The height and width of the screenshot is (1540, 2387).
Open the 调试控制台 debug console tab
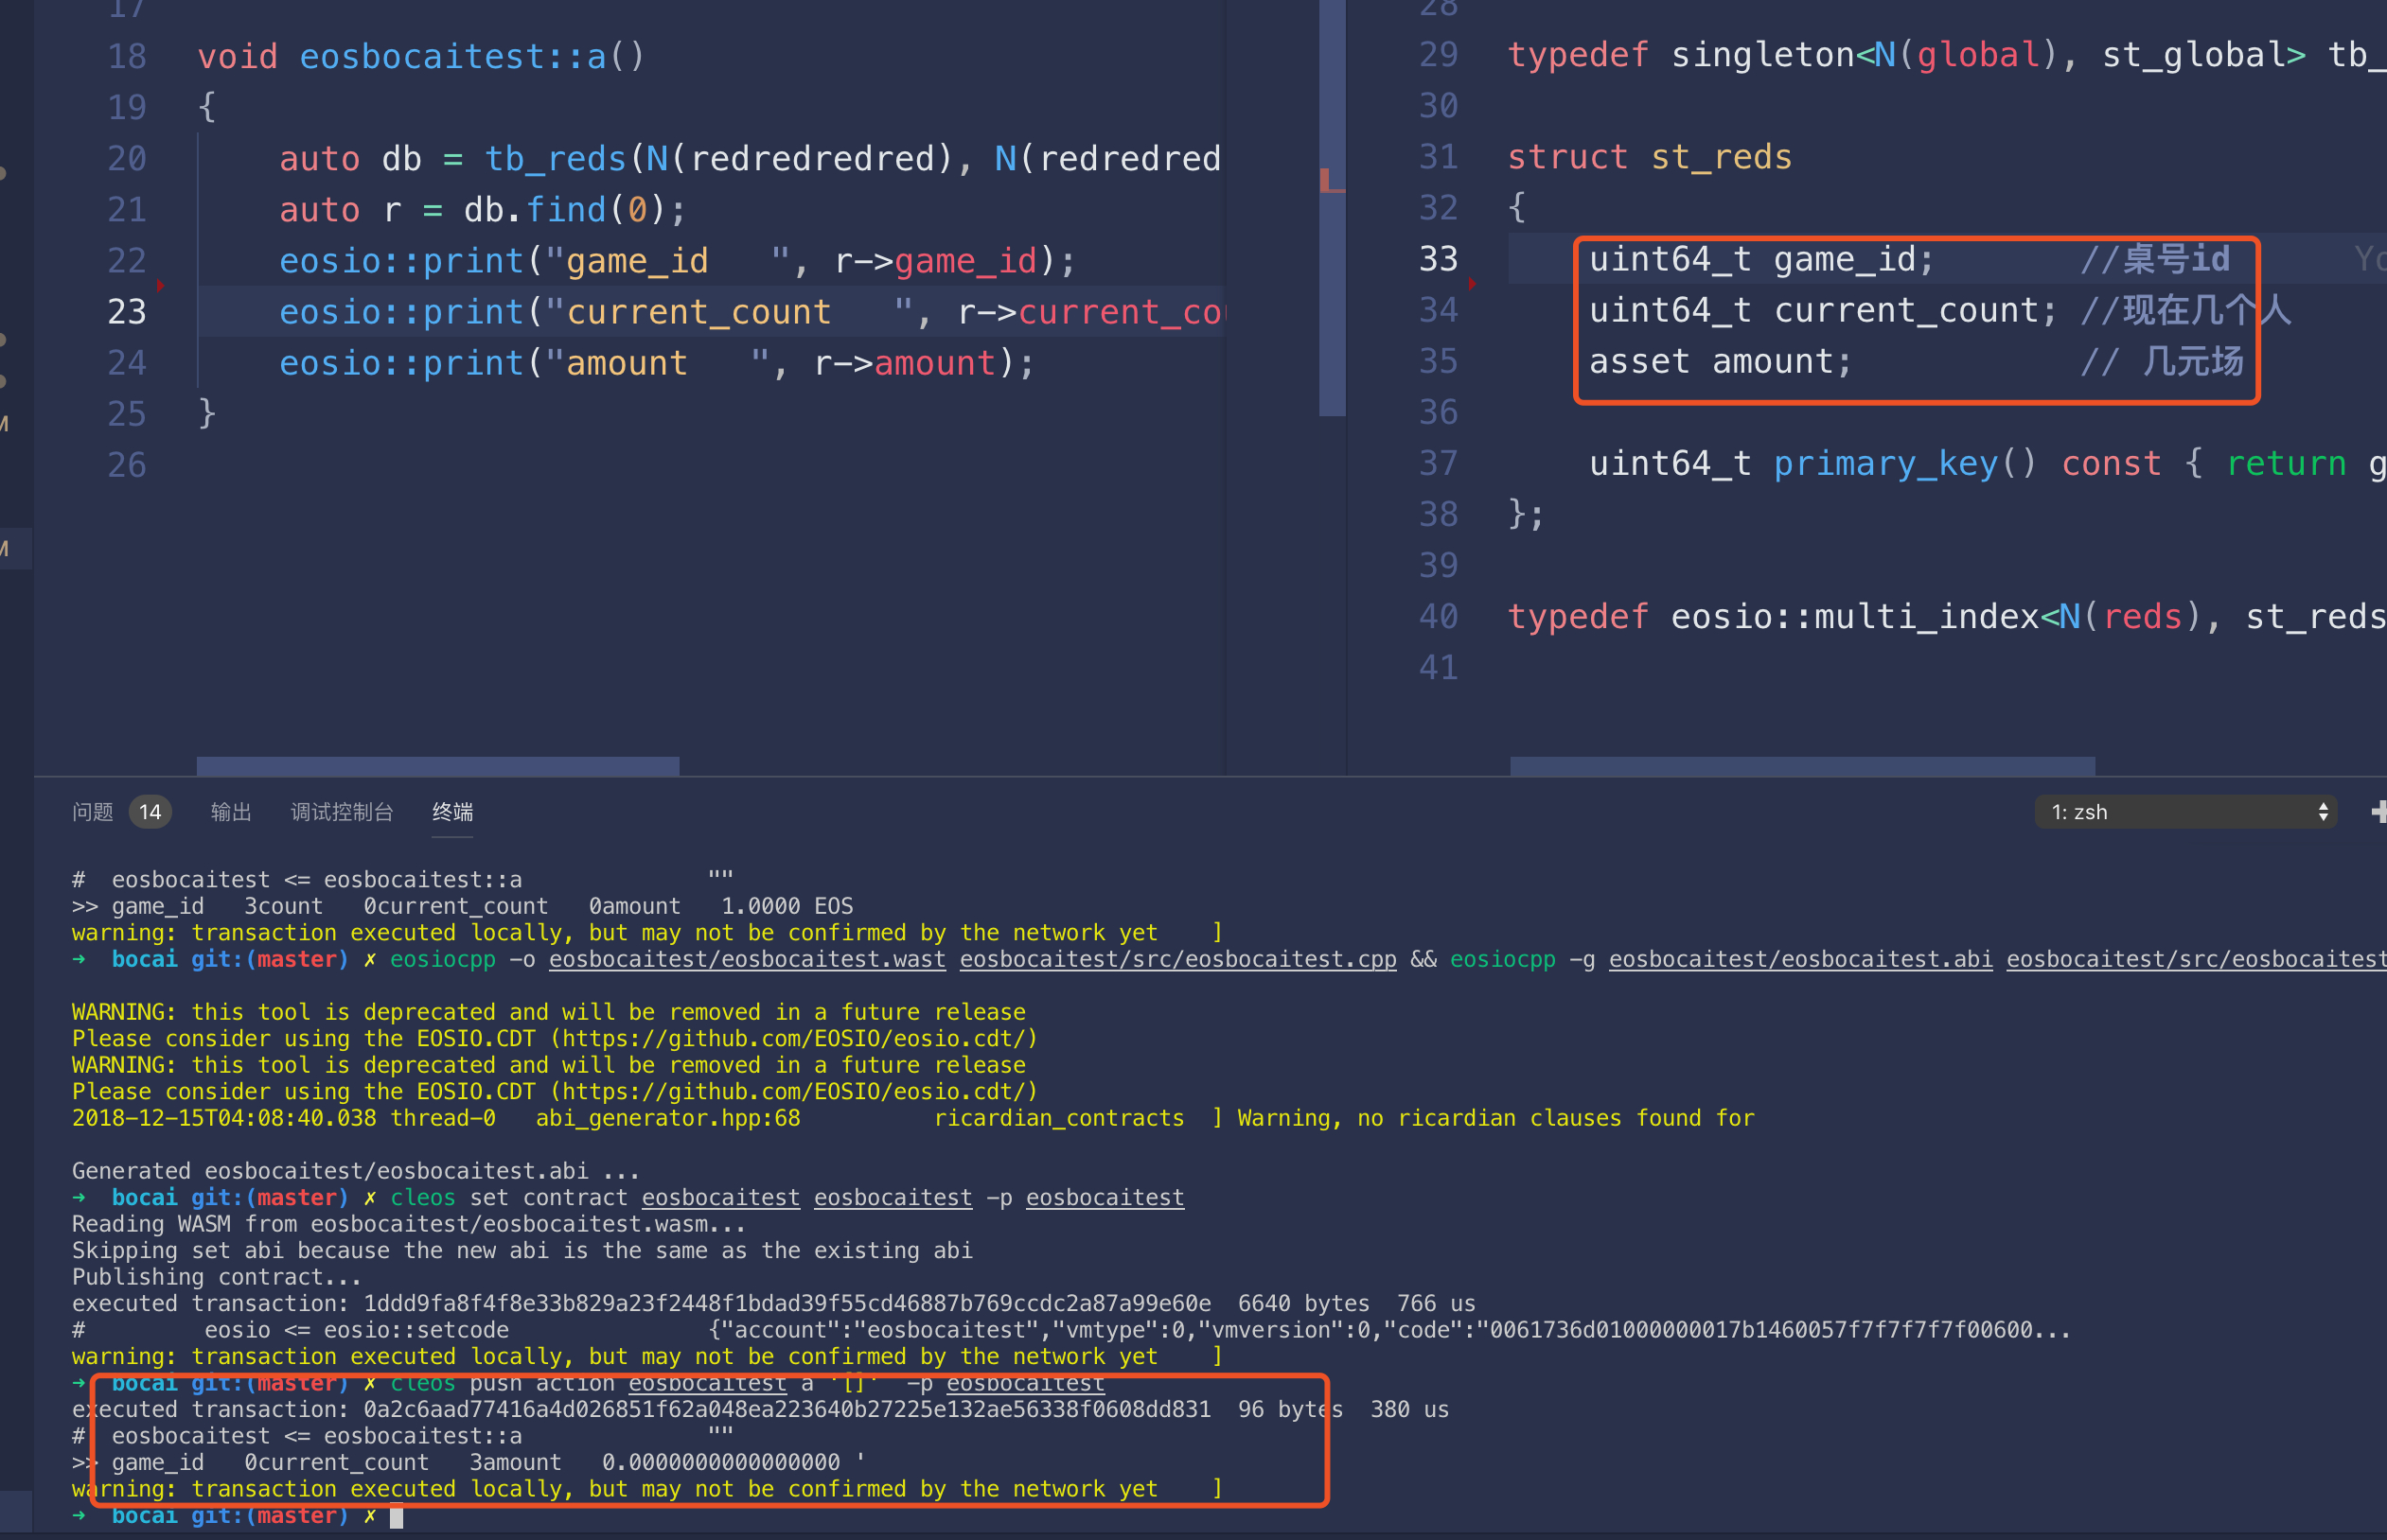(341, 812)
